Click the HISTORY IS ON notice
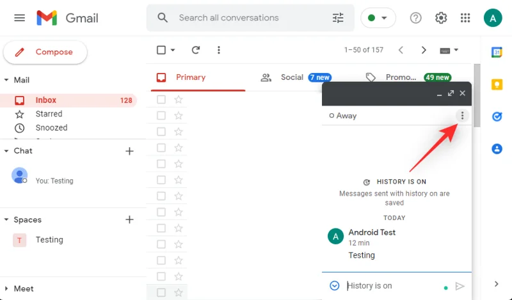 coord(394,182)
